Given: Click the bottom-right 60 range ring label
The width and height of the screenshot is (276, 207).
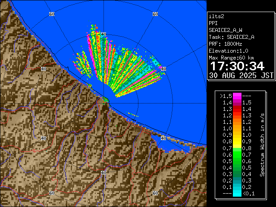Looking at the screenshot, I should (x=155, y=193).
